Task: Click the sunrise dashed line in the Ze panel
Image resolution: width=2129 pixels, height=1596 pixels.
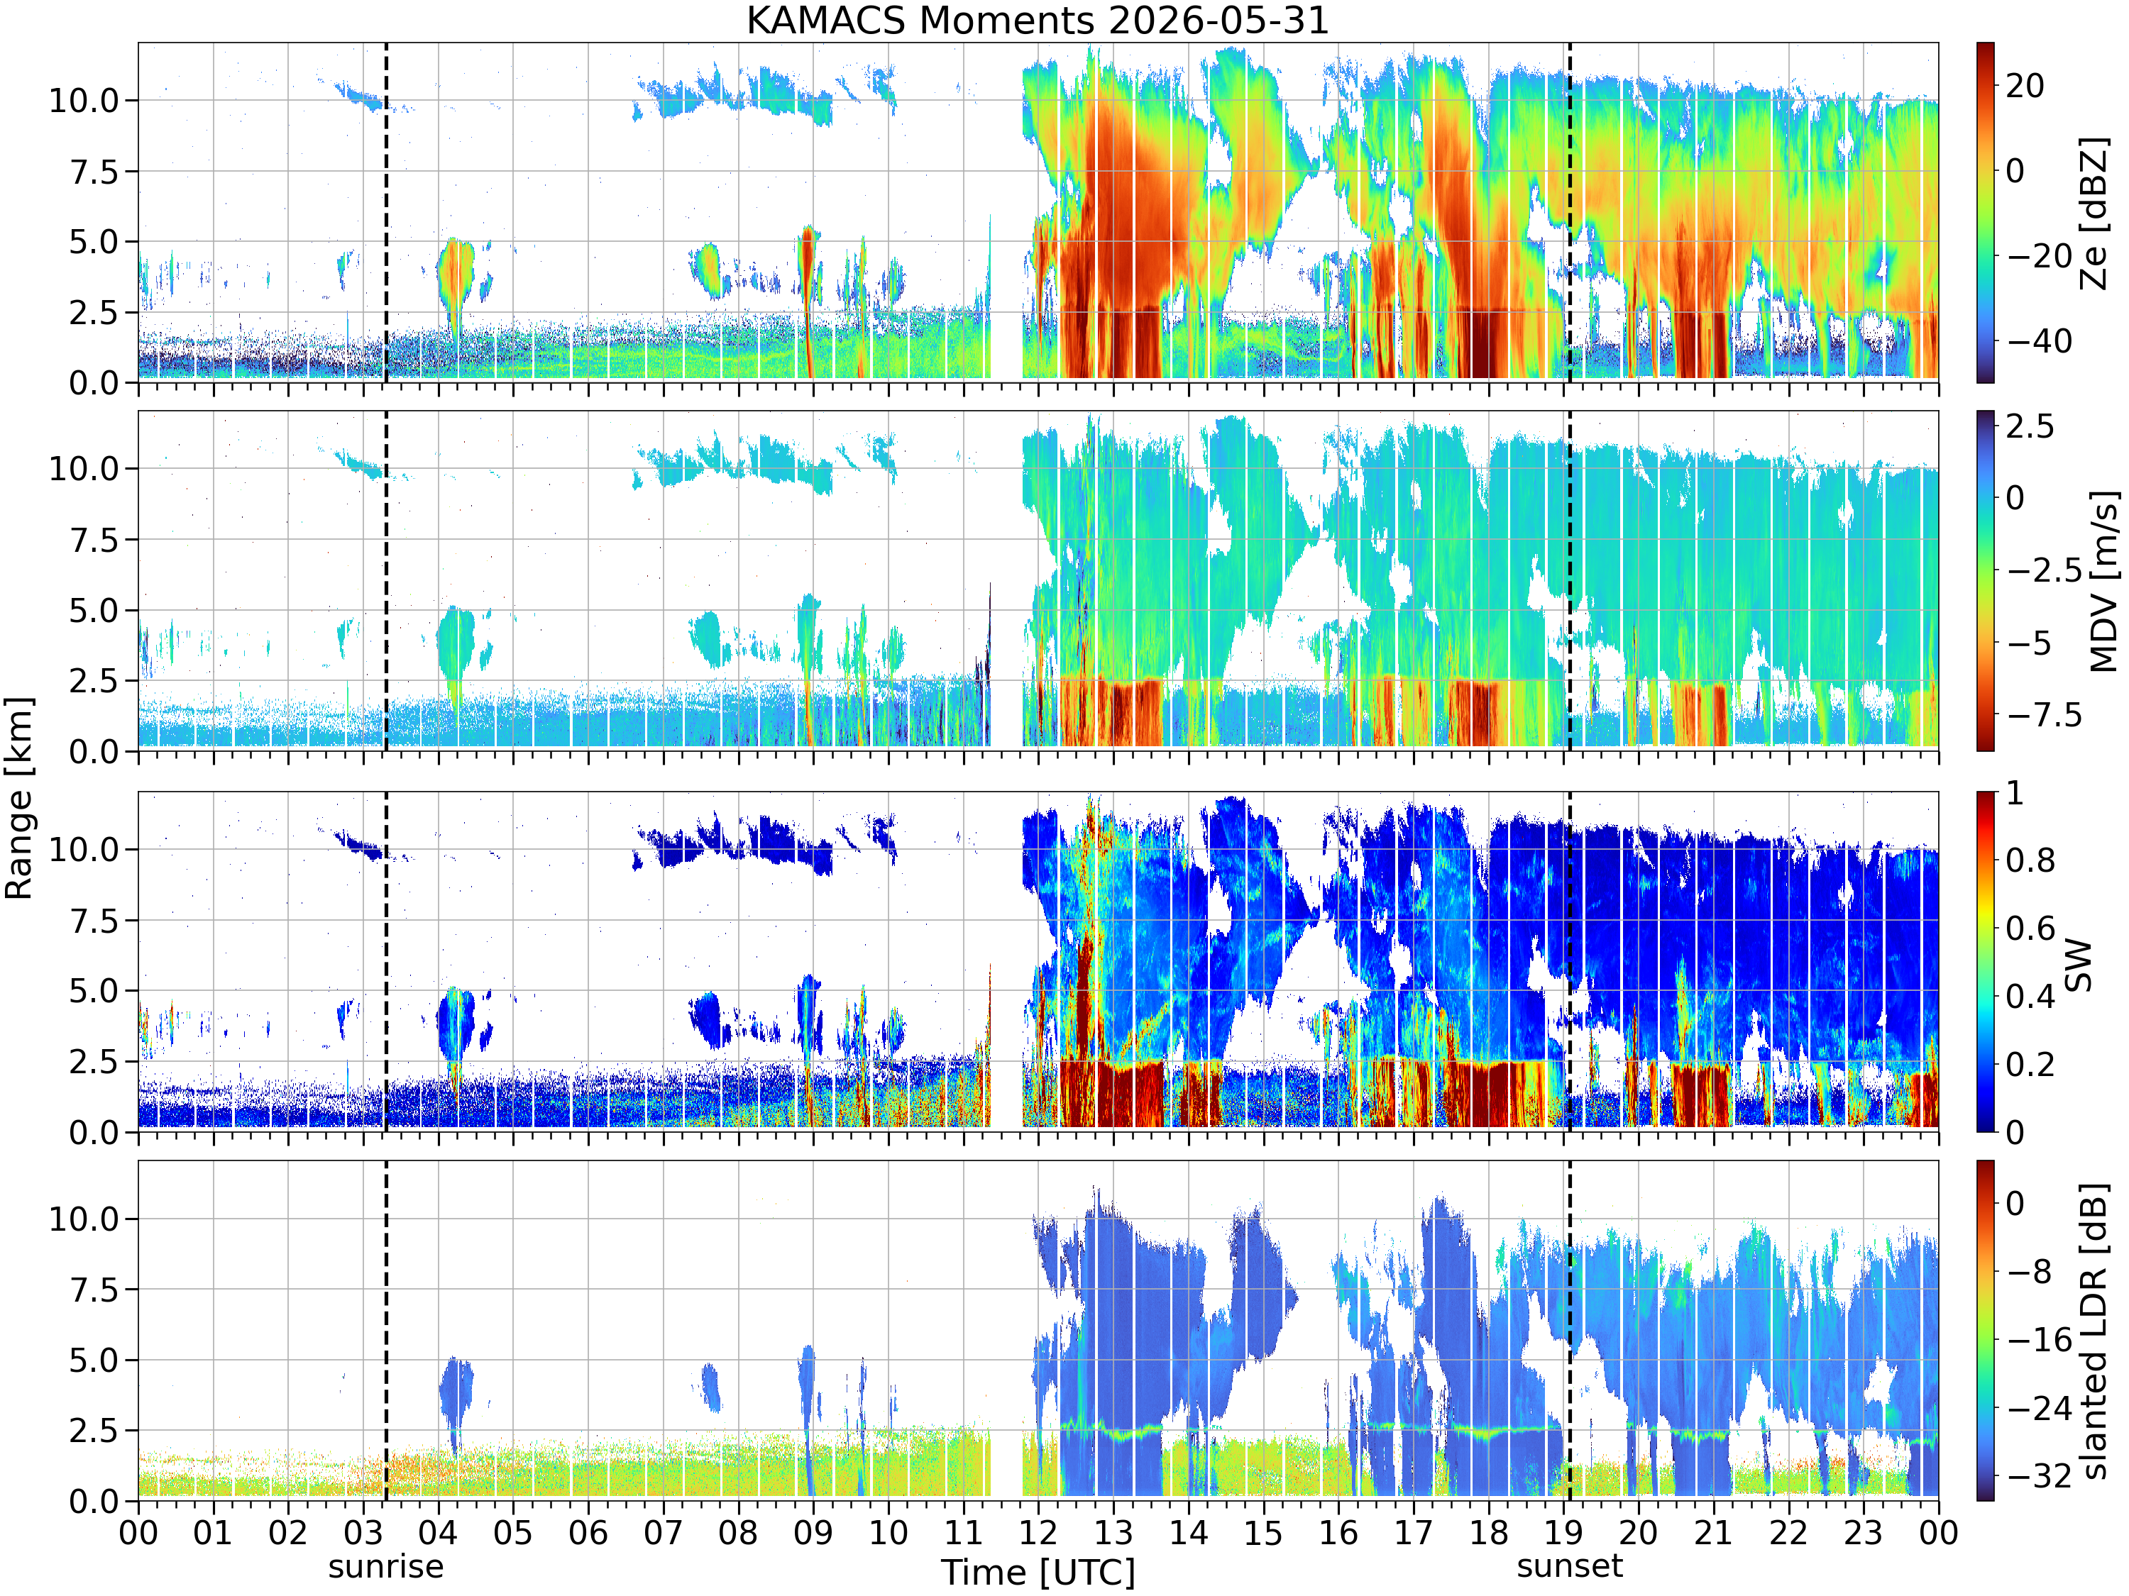Action: pos(386,211)
